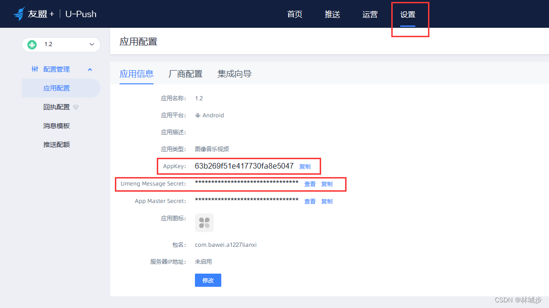This screenshot has height=308, width=549.
Task: Click the Android robot icon next to platform
Action: 197,115
